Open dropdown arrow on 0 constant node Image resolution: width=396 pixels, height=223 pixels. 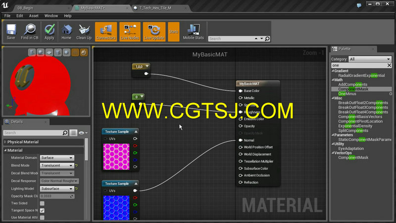pos(142,97)
